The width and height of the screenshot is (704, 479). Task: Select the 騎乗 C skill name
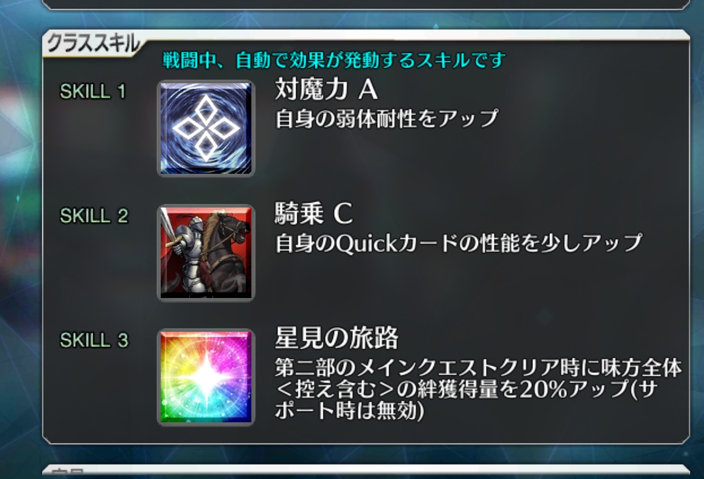314,214
